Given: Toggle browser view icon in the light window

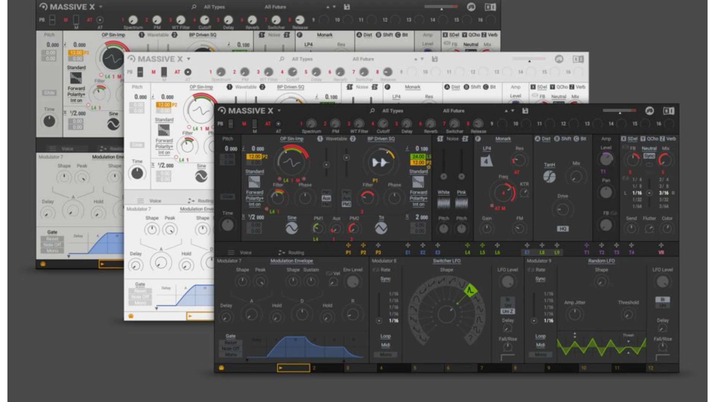Looking at the screenshot, I should click(578, 59).
